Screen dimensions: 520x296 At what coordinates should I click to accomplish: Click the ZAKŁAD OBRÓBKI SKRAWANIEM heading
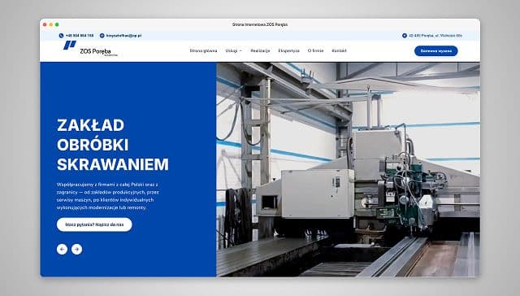113,145
